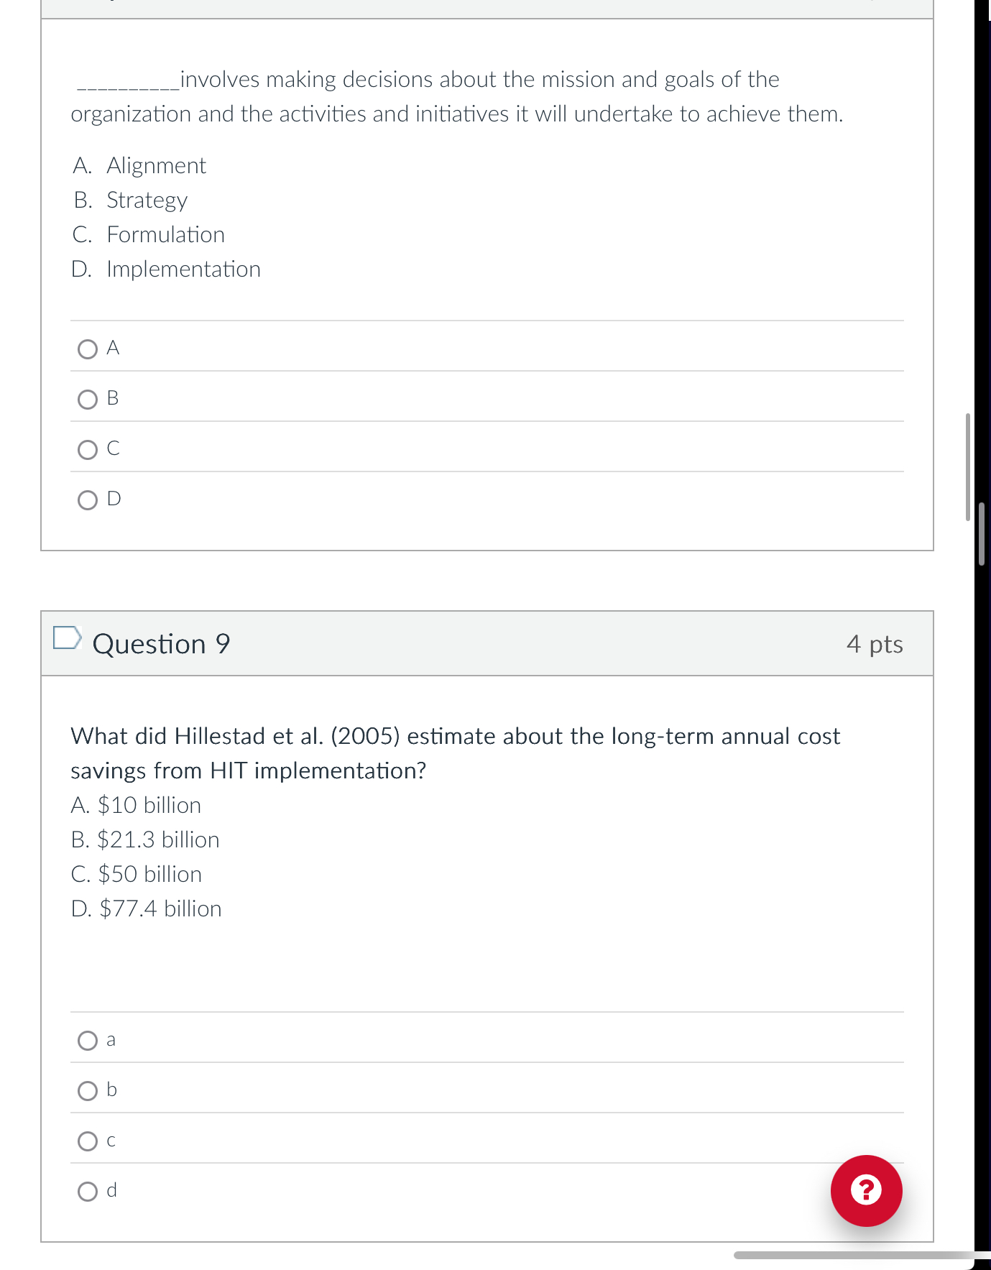Select answer d for $77.4 billion

[x=86, y=1192]
